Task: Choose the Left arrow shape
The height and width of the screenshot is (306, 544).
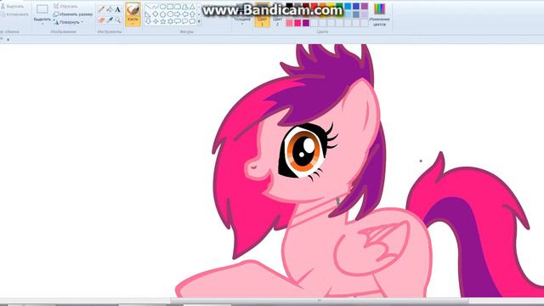Action: (x=185, y=14)
